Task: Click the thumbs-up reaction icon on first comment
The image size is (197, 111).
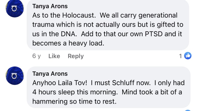Action: [188, 56]
